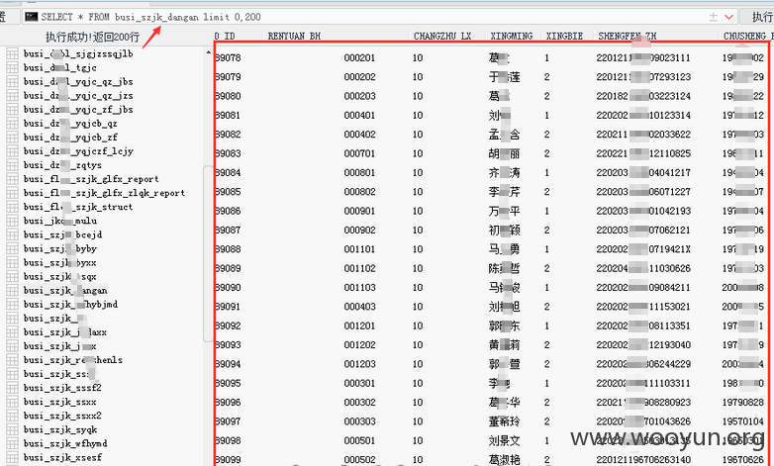Click the 执行成功!返回200行 status text
Image resolution: width=774 pixels, height=466 pixels.
coord(92,37)
